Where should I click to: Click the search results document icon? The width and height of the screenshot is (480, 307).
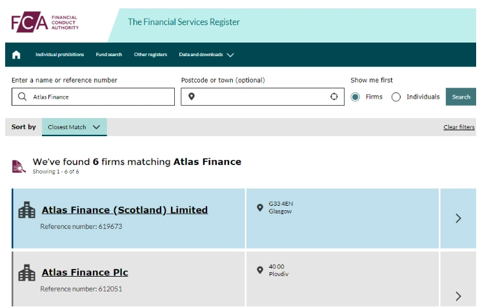tap(19, 166)
